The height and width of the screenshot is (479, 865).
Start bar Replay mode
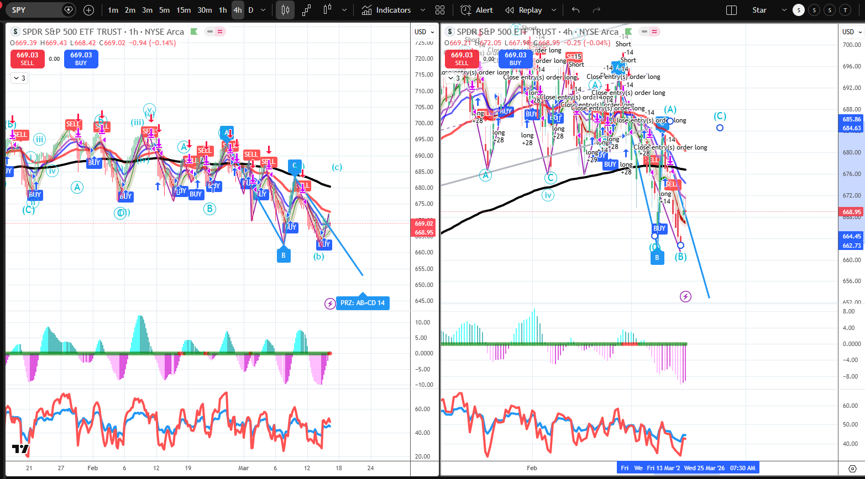click(523, 10)
